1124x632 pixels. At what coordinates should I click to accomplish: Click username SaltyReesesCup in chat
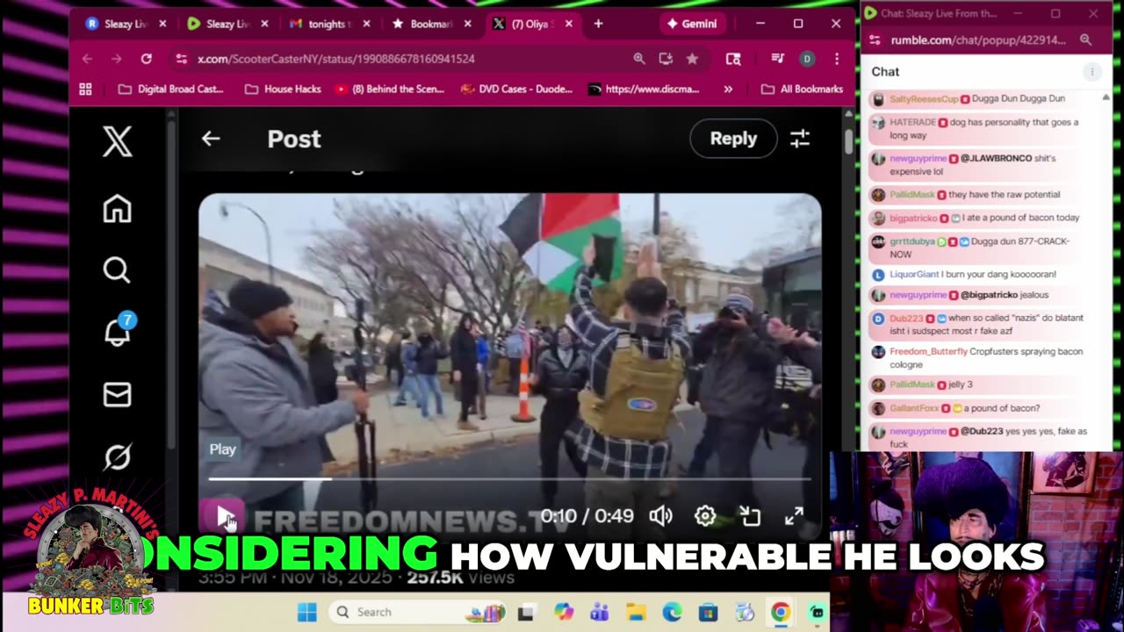(924, 99)
